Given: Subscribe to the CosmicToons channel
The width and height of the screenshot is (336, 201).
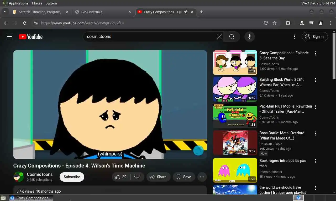Looking at the screenshot, I should (x=72, y=177).
